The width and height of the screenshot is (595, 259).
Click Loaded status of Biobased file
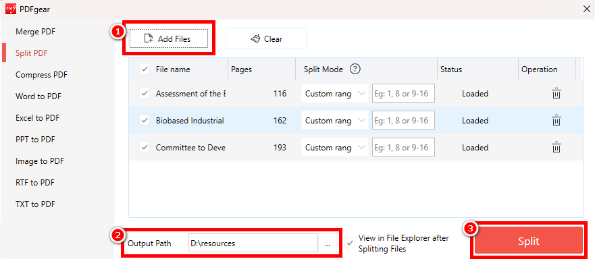tap(475, 120)
